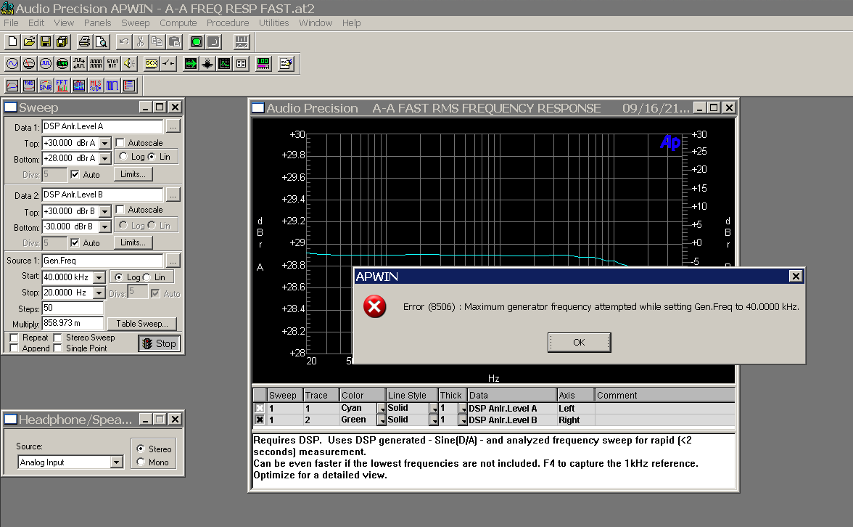This screenshot has width=853, height=527.
Task: Open Status Bits panel icon
Action: pos(112,64)
